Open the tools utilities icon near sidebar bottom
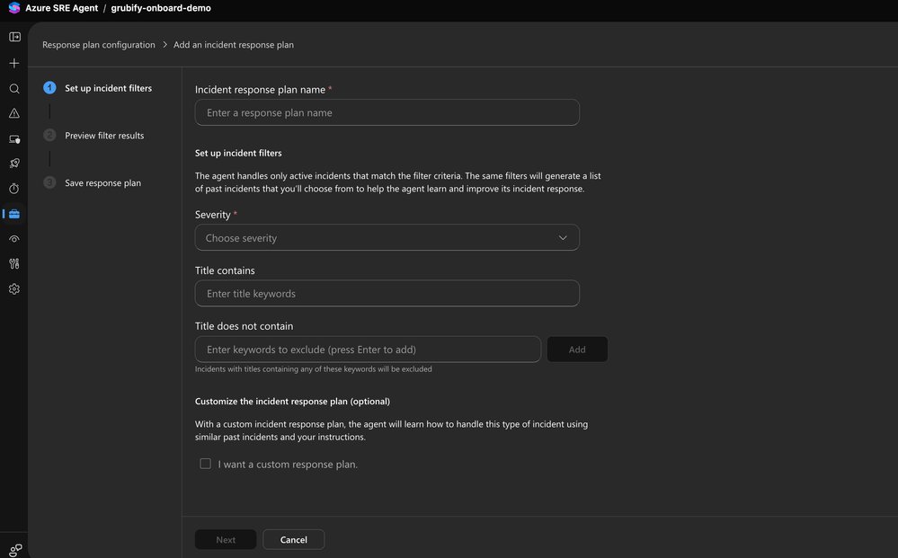 [13, 262]
